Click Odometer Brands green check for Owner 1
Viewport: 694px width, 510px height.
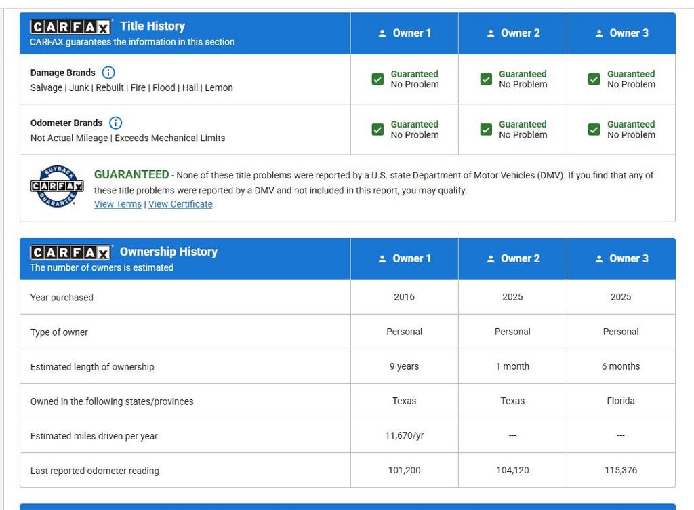pyautogui.click(x=377, y=130)
